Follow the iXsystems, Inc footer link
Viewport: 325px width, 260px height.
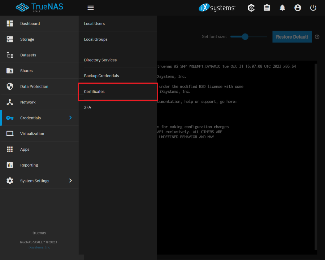tap(39, 247)
